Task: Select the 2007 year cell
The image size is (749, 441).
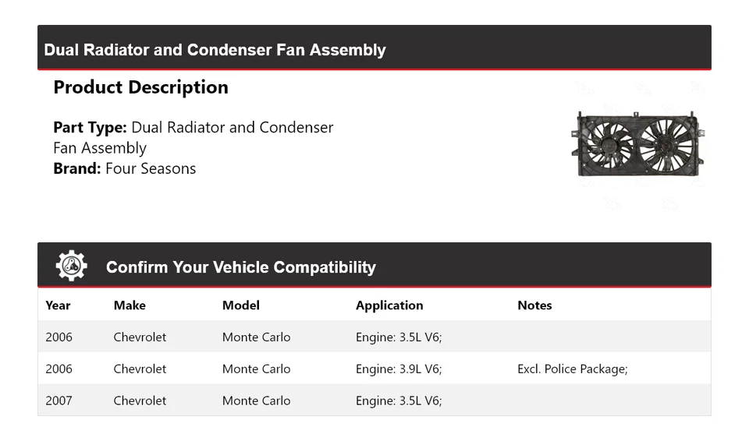Action: [59, 400]
